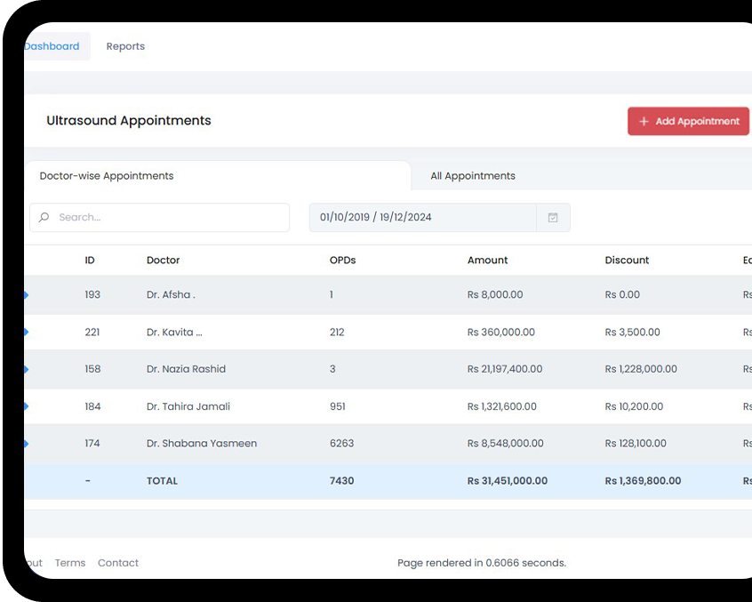
Task: Expand row ID 174 for Dr. Shabana Yasmeen
Action: point(26,444)
